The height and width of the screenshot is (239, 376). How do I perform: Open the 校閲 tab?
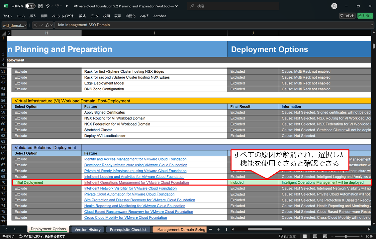point(106,16)
